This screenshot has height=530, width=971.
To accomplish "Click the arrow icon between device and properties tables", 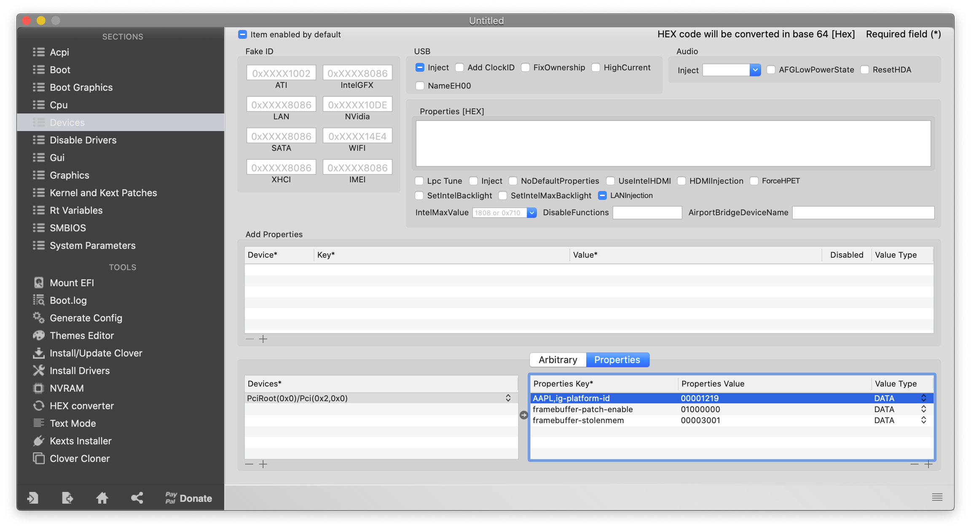I will click(523, 415).
